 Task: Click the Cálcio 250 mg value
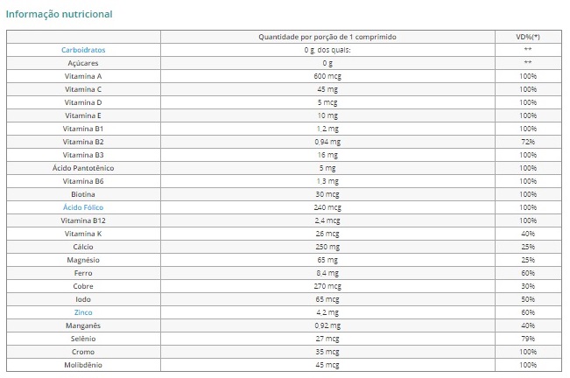[x=327, y=247]
